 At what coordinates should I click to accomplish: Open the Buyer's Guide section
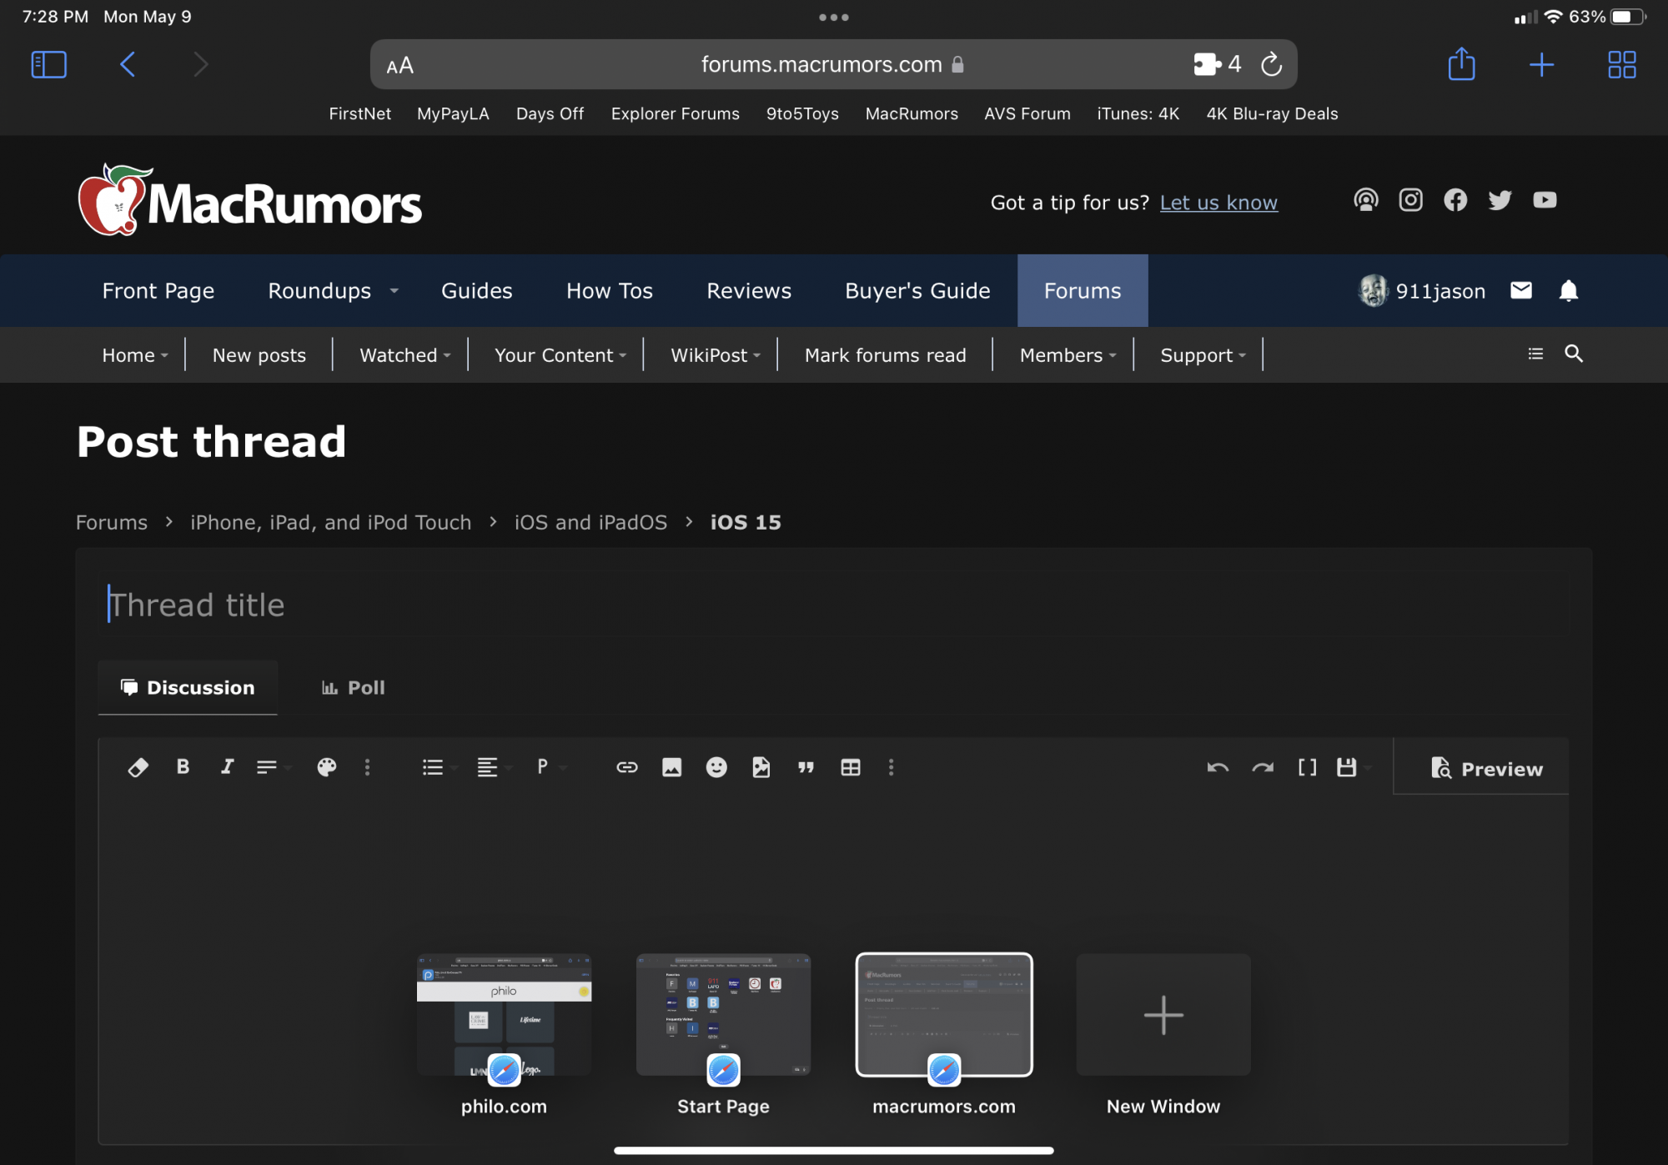click(x=917, y=290)
